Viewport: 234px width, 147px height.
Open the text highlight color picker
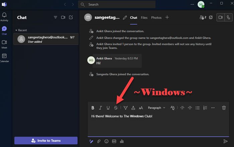(x=125, y=108)
